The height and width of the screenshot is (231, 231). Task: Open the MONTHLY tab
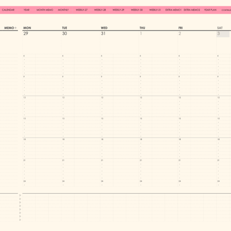[x=63, y=10]
